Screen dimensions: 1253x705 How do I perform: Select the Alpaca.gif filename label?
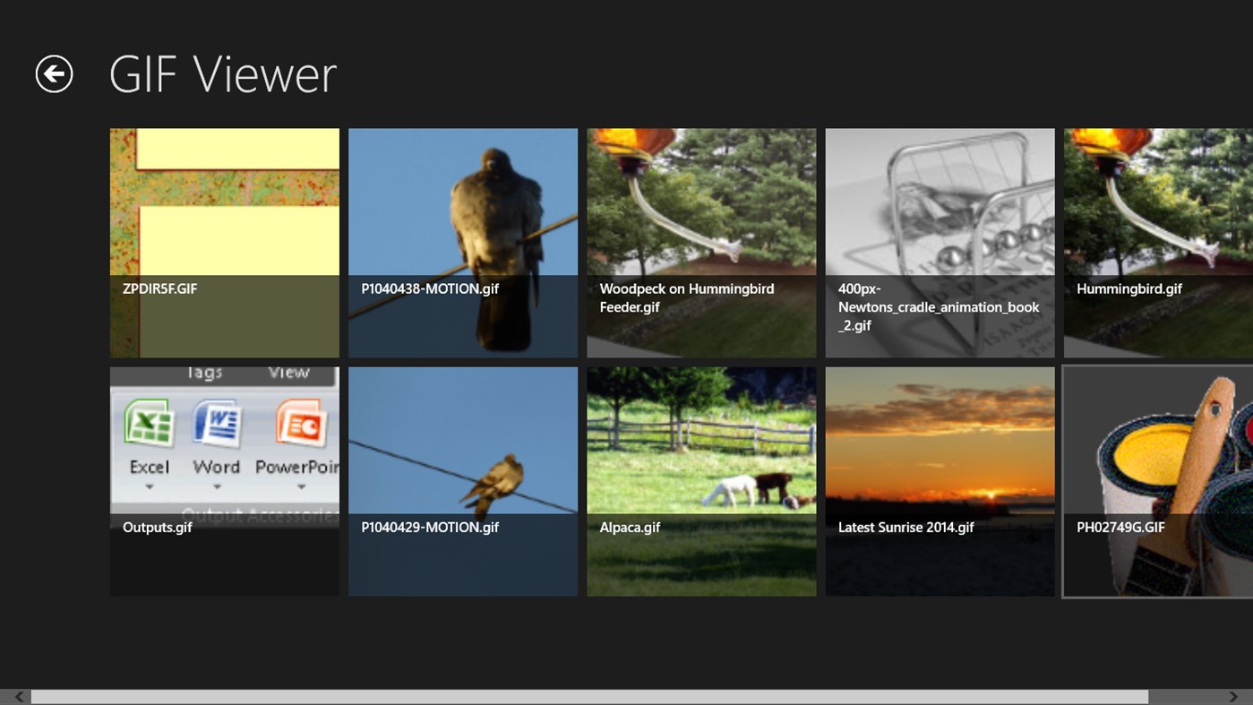631,528
